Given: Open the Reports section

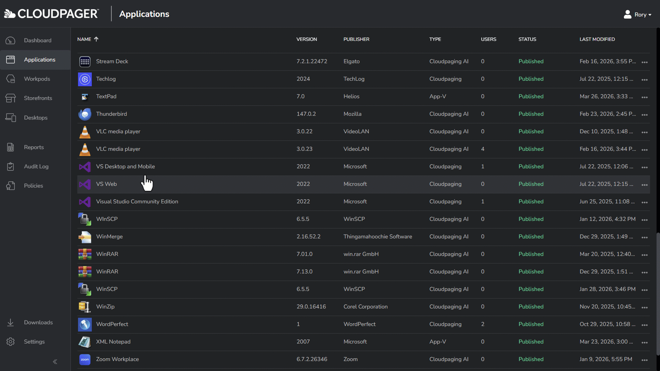Looking at the screenshot, I should pyautogui.click(x=35, y=147).
